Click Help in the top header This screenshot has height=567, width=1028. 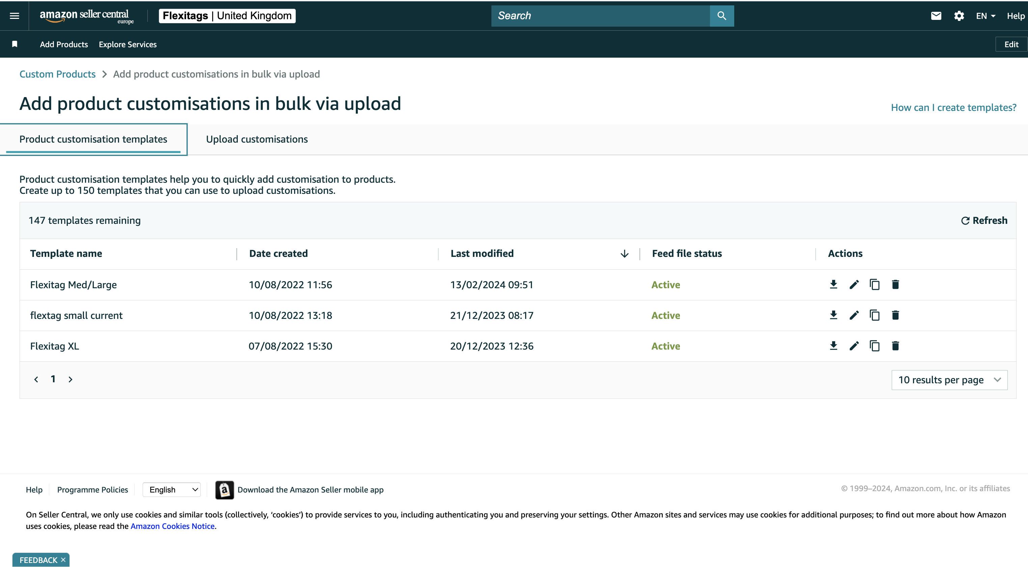(1016, 16)
